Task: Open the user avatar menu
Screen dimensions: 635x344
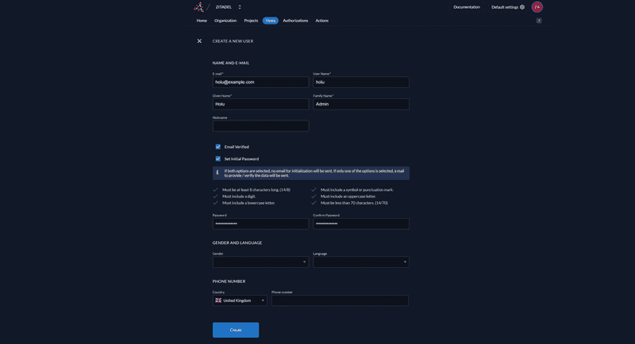Action: (537, 7)
